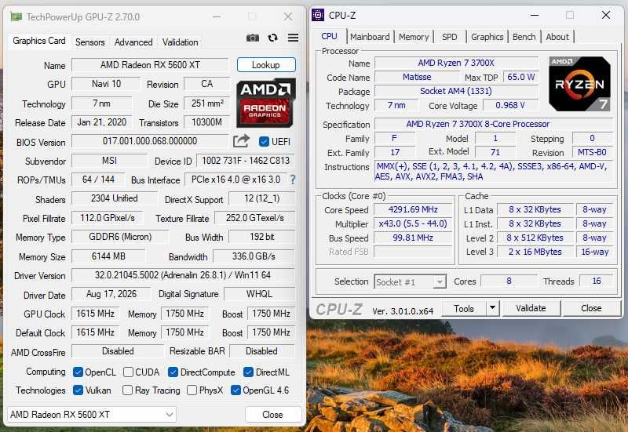Click the Release Date value Jan 21, 2020

(x=102, y=122)
